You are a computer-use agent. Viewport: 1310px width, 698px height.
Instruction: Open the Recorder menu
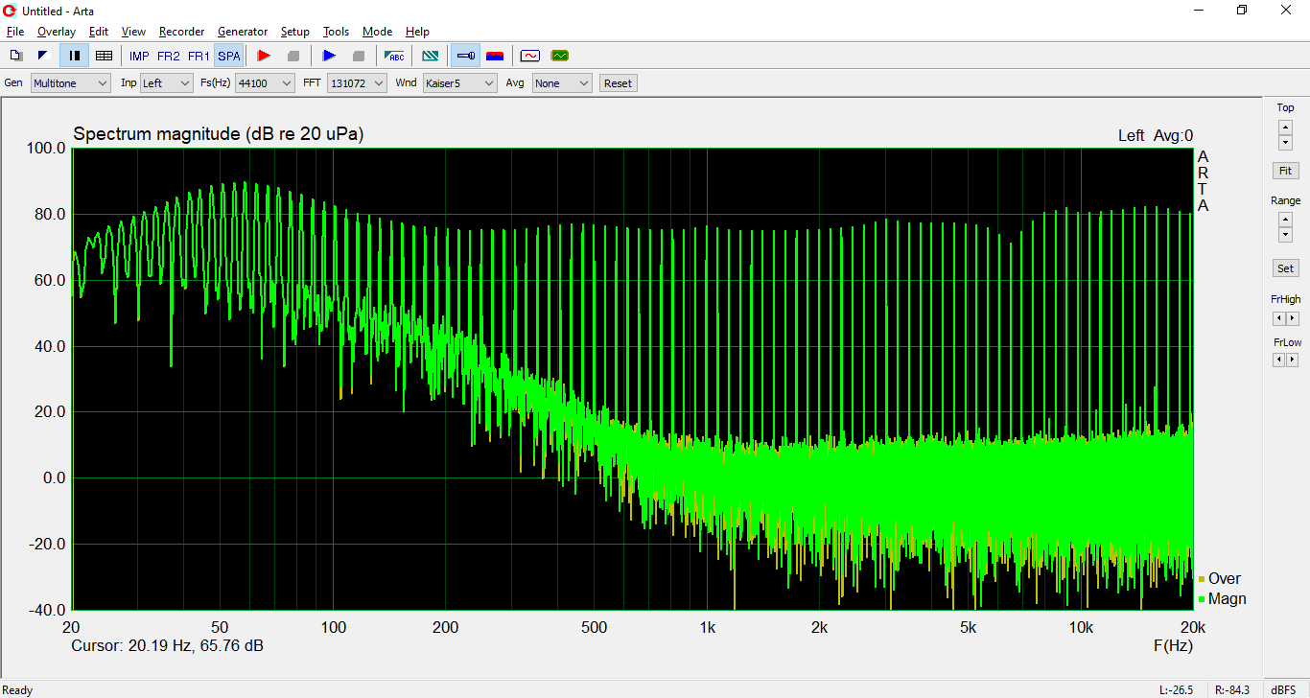pos(181,32)
